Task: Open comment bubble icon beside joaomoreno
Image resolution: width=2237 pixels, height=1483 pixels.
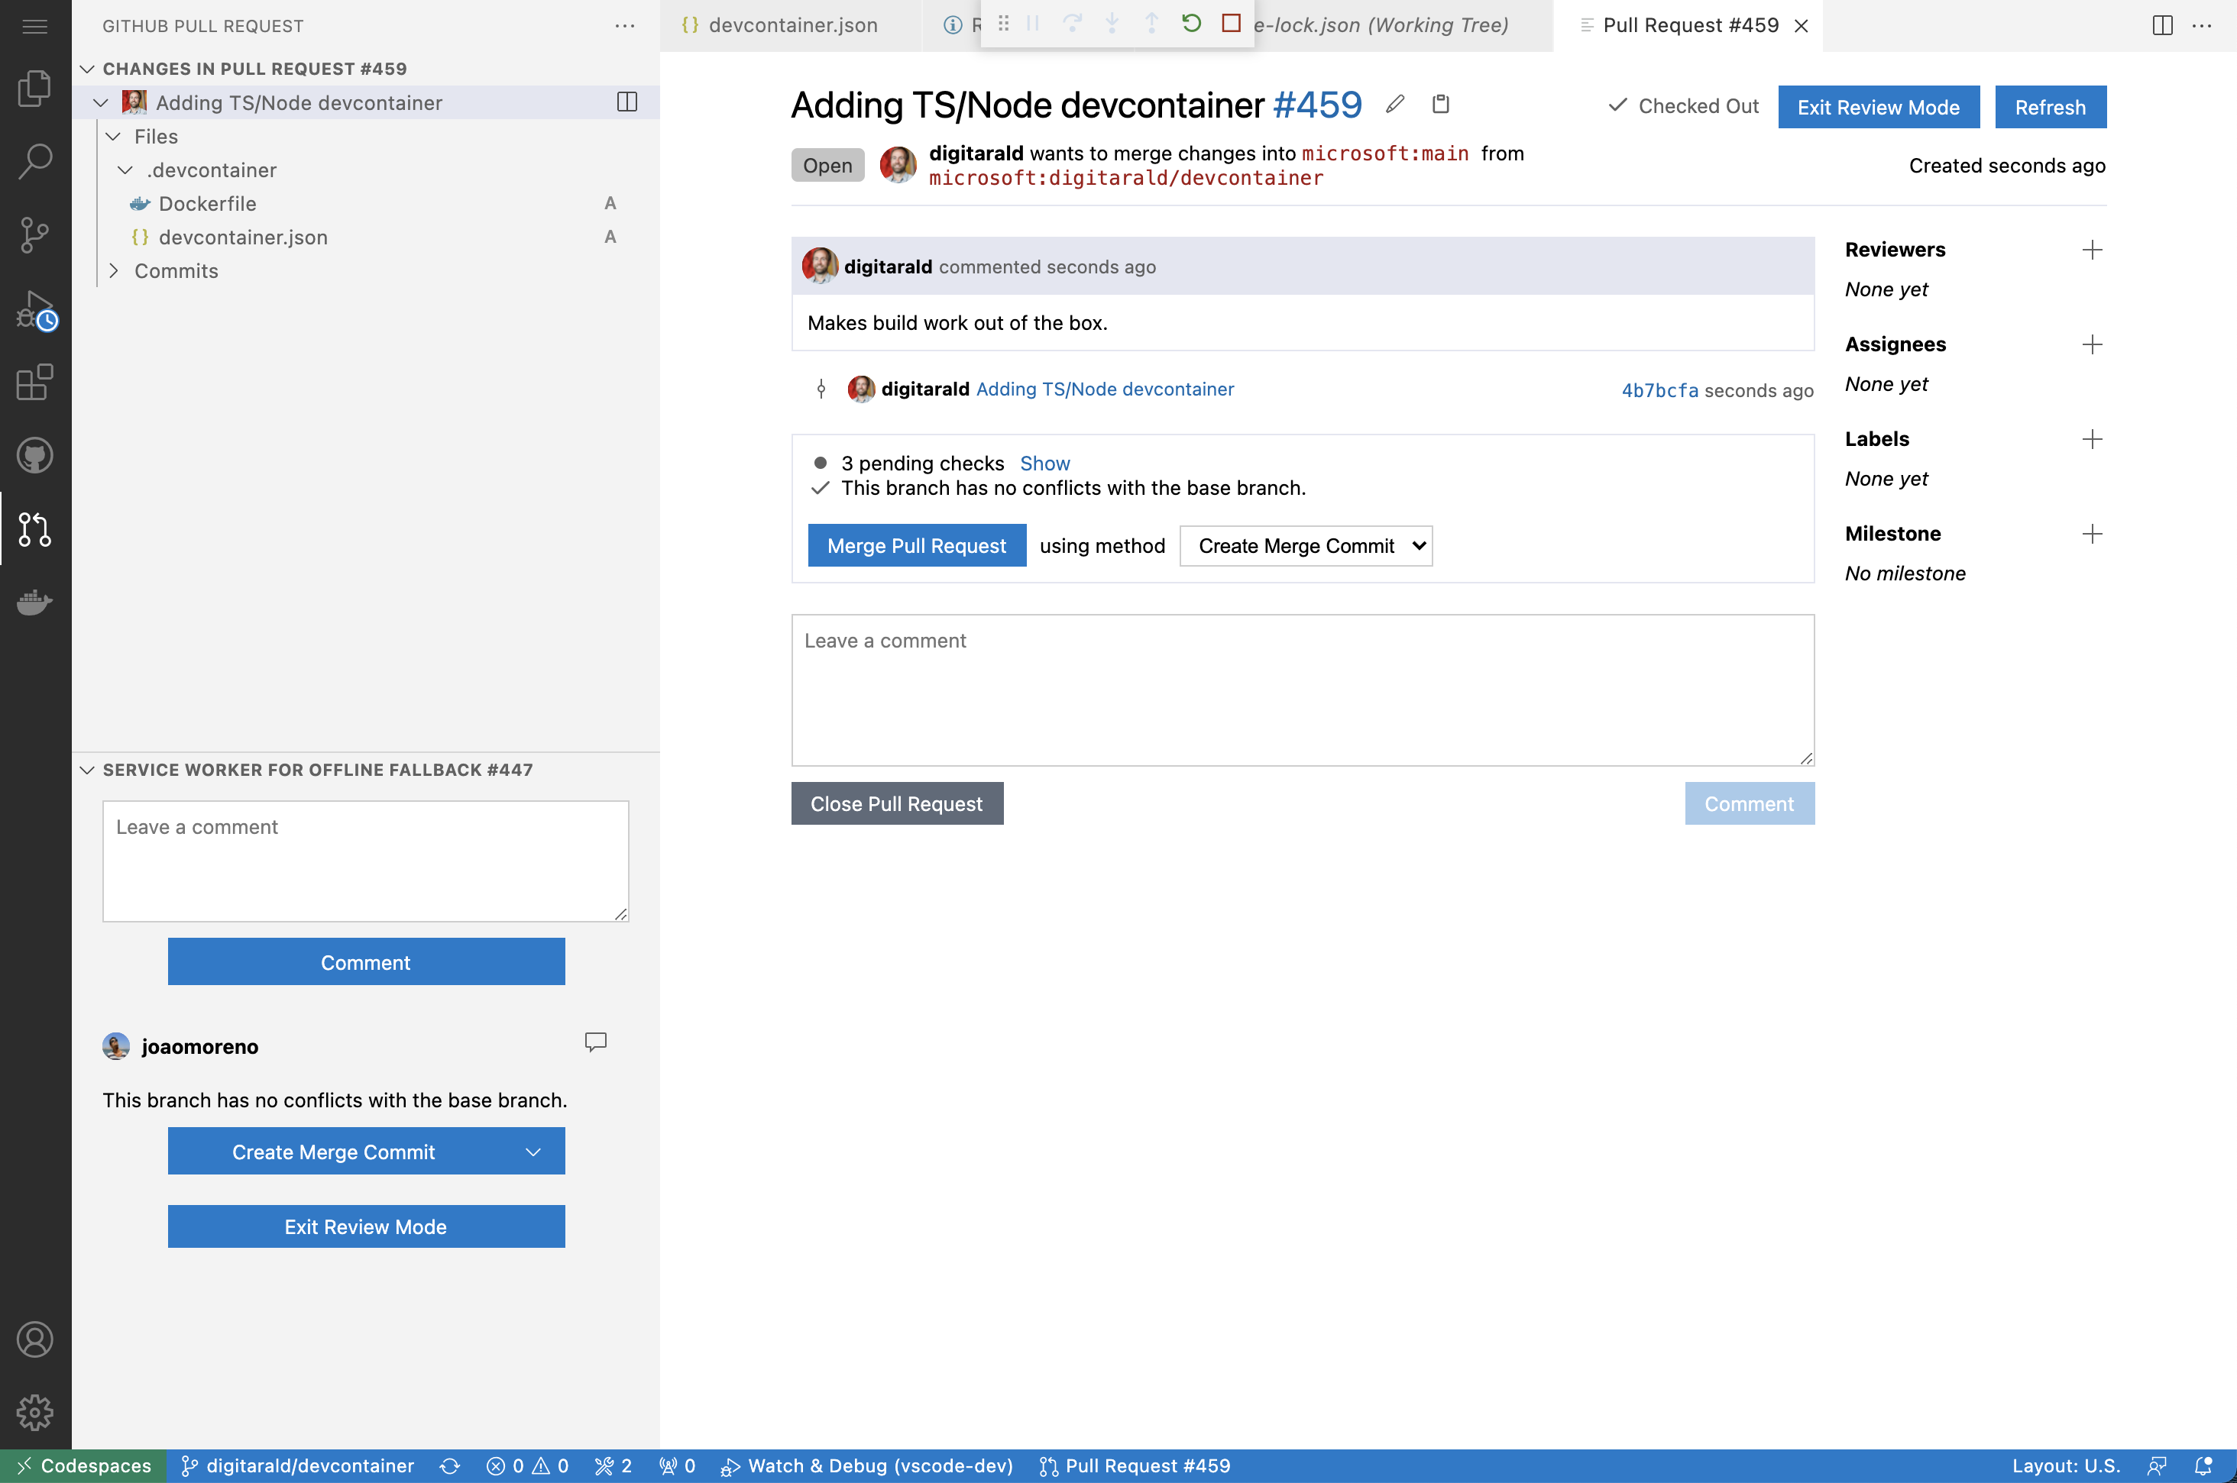Action: [x=595, y=1042]
